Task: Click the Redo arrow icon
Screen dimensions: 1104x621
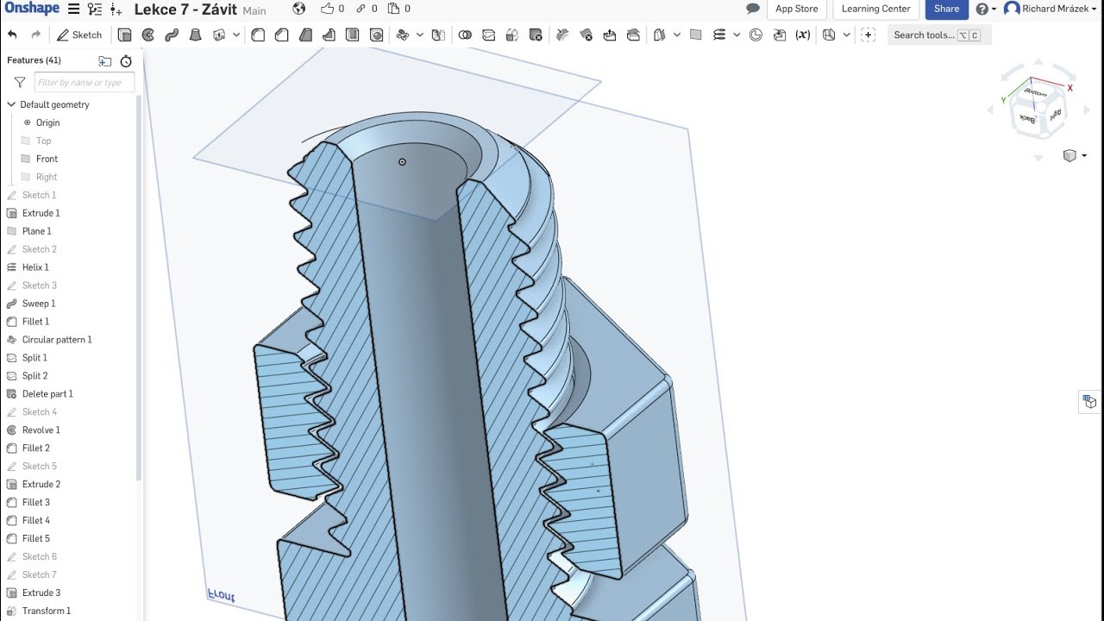Action: tap(35, 35)
